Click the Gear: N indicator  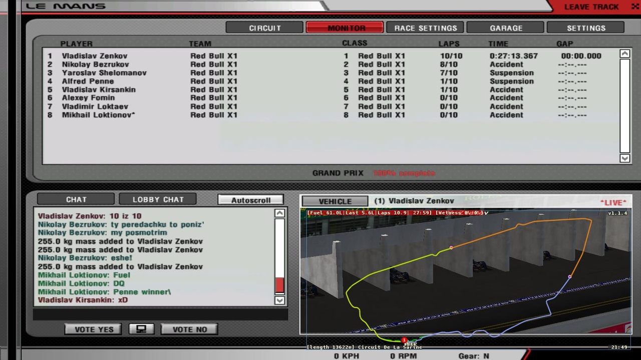[474, 356]
